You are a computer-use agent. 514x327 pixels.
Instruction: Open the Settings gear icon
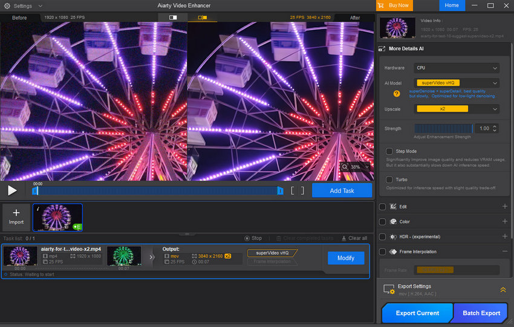tap(7, 6)
